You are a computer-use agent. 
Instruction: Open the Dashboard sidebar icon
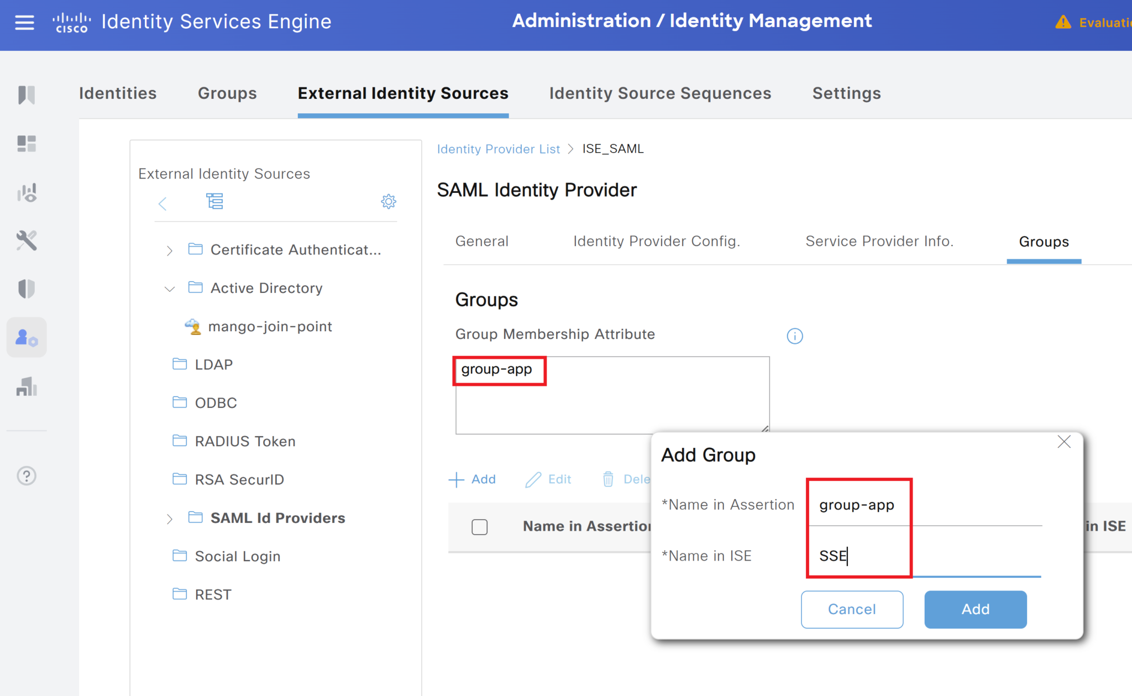[26, 144]
